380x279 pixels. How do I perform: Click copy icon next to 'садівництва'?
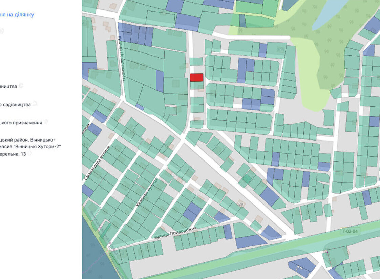(x=35, y=104)
